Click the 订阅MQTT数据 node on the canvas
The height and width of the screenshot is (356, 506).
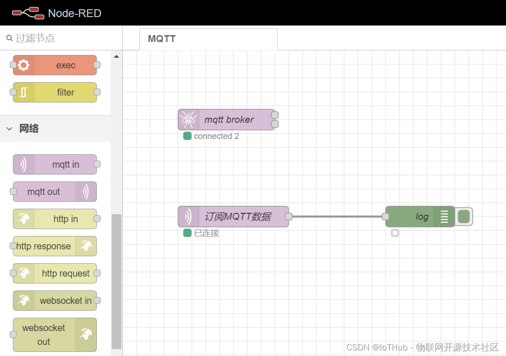coord(233,216)
